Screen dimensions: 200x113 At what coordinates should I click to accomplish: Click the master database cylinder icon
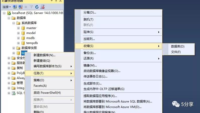(23, 28)
